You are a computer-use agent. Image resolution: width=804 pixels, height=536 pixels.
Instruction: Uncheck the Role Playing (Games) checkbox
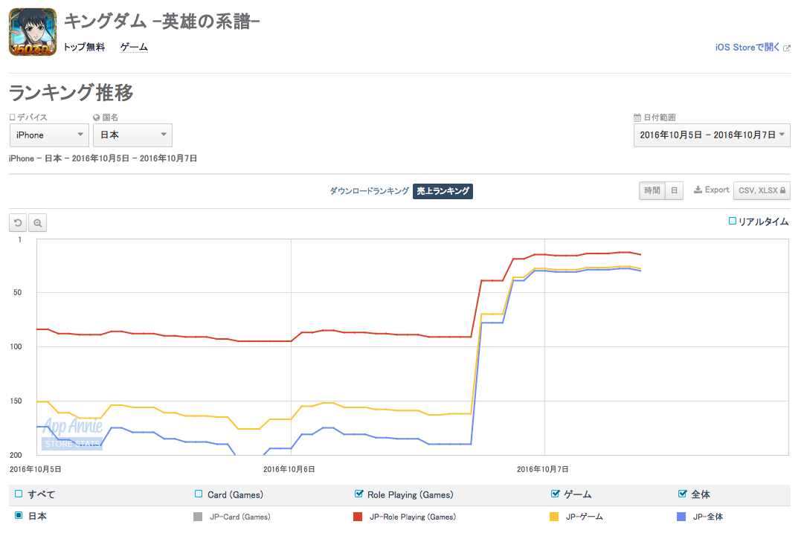pyautogui.click(x=359, y=494)
